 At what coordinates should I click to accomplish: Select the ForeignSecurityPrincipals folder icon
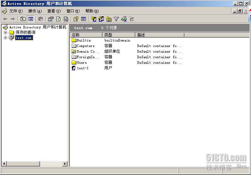(x=74, y=57)
